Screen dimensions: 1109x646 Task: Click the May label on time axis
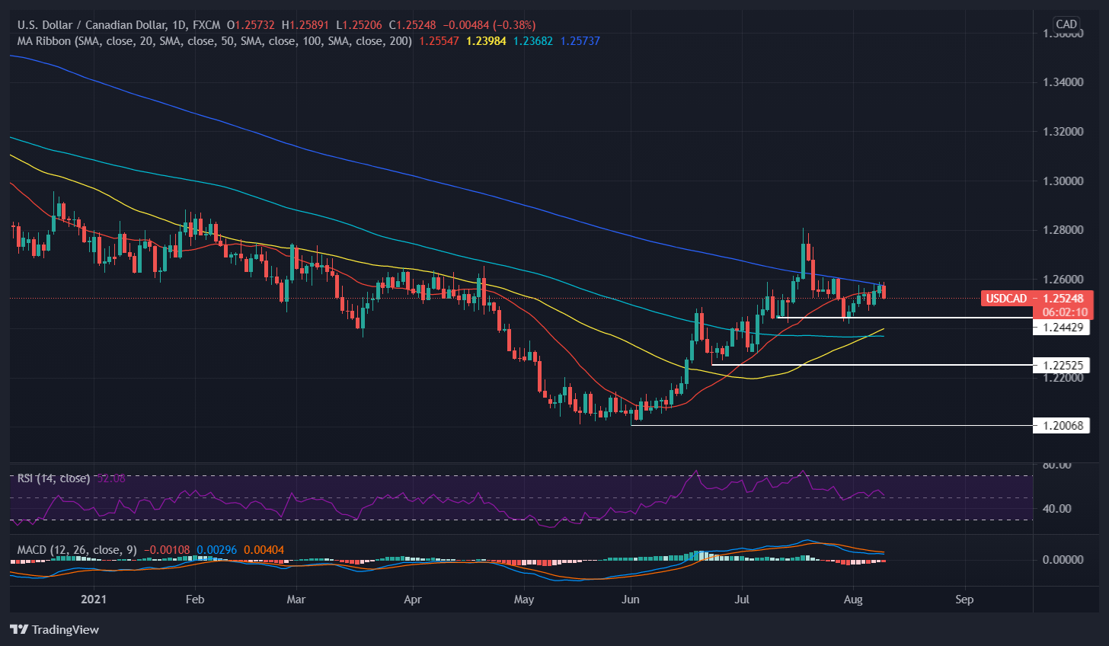[524, 600]
